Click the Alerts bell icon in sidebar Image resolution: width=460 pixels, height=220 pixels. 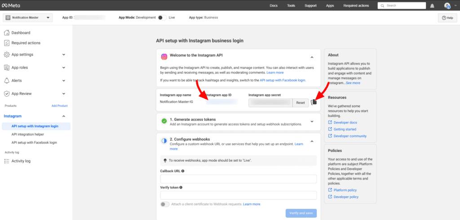coord(7,80)
